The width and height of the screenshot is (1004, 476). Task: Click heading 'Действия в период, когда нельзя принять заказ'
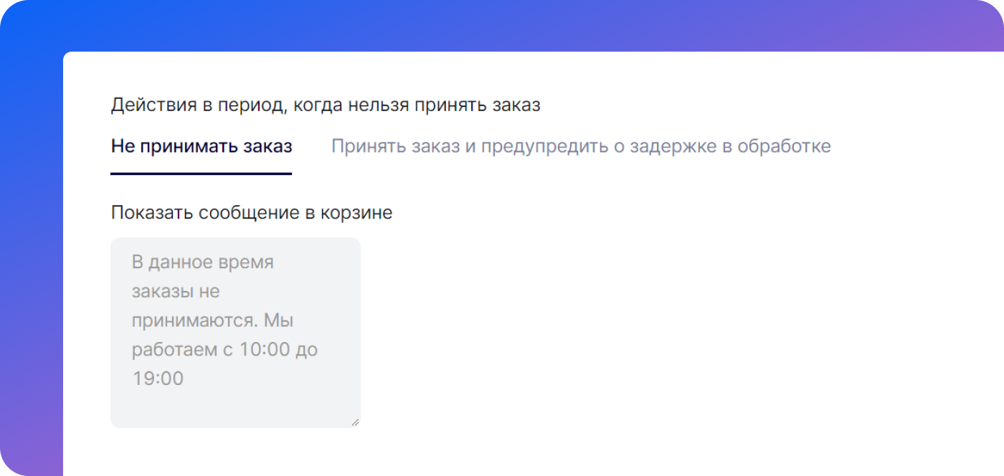pyautogui.click(x=325, y=105)
